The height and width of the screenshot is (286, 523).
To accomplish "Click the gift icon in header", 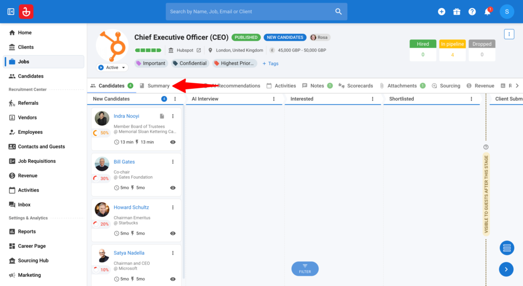I will click(457, 12).
